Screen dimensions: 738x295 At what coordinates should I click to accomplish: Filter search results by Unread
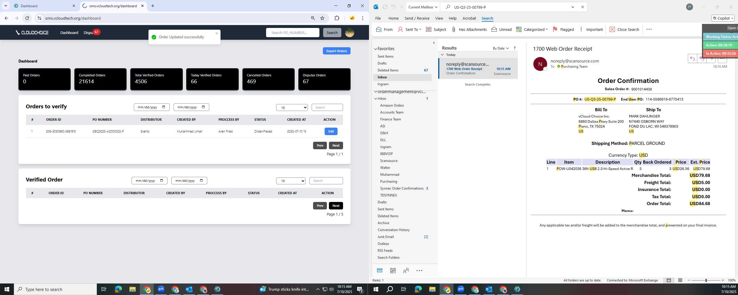[x=501, y=29]
